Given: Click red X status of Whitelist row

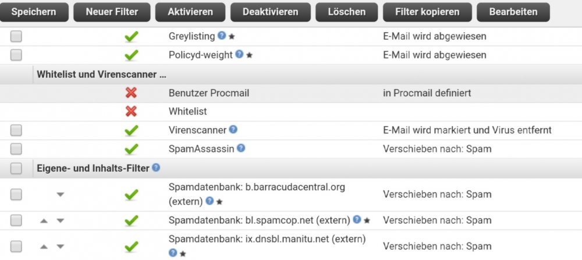Looking at the screenshot, I should (x=131, y=111).
